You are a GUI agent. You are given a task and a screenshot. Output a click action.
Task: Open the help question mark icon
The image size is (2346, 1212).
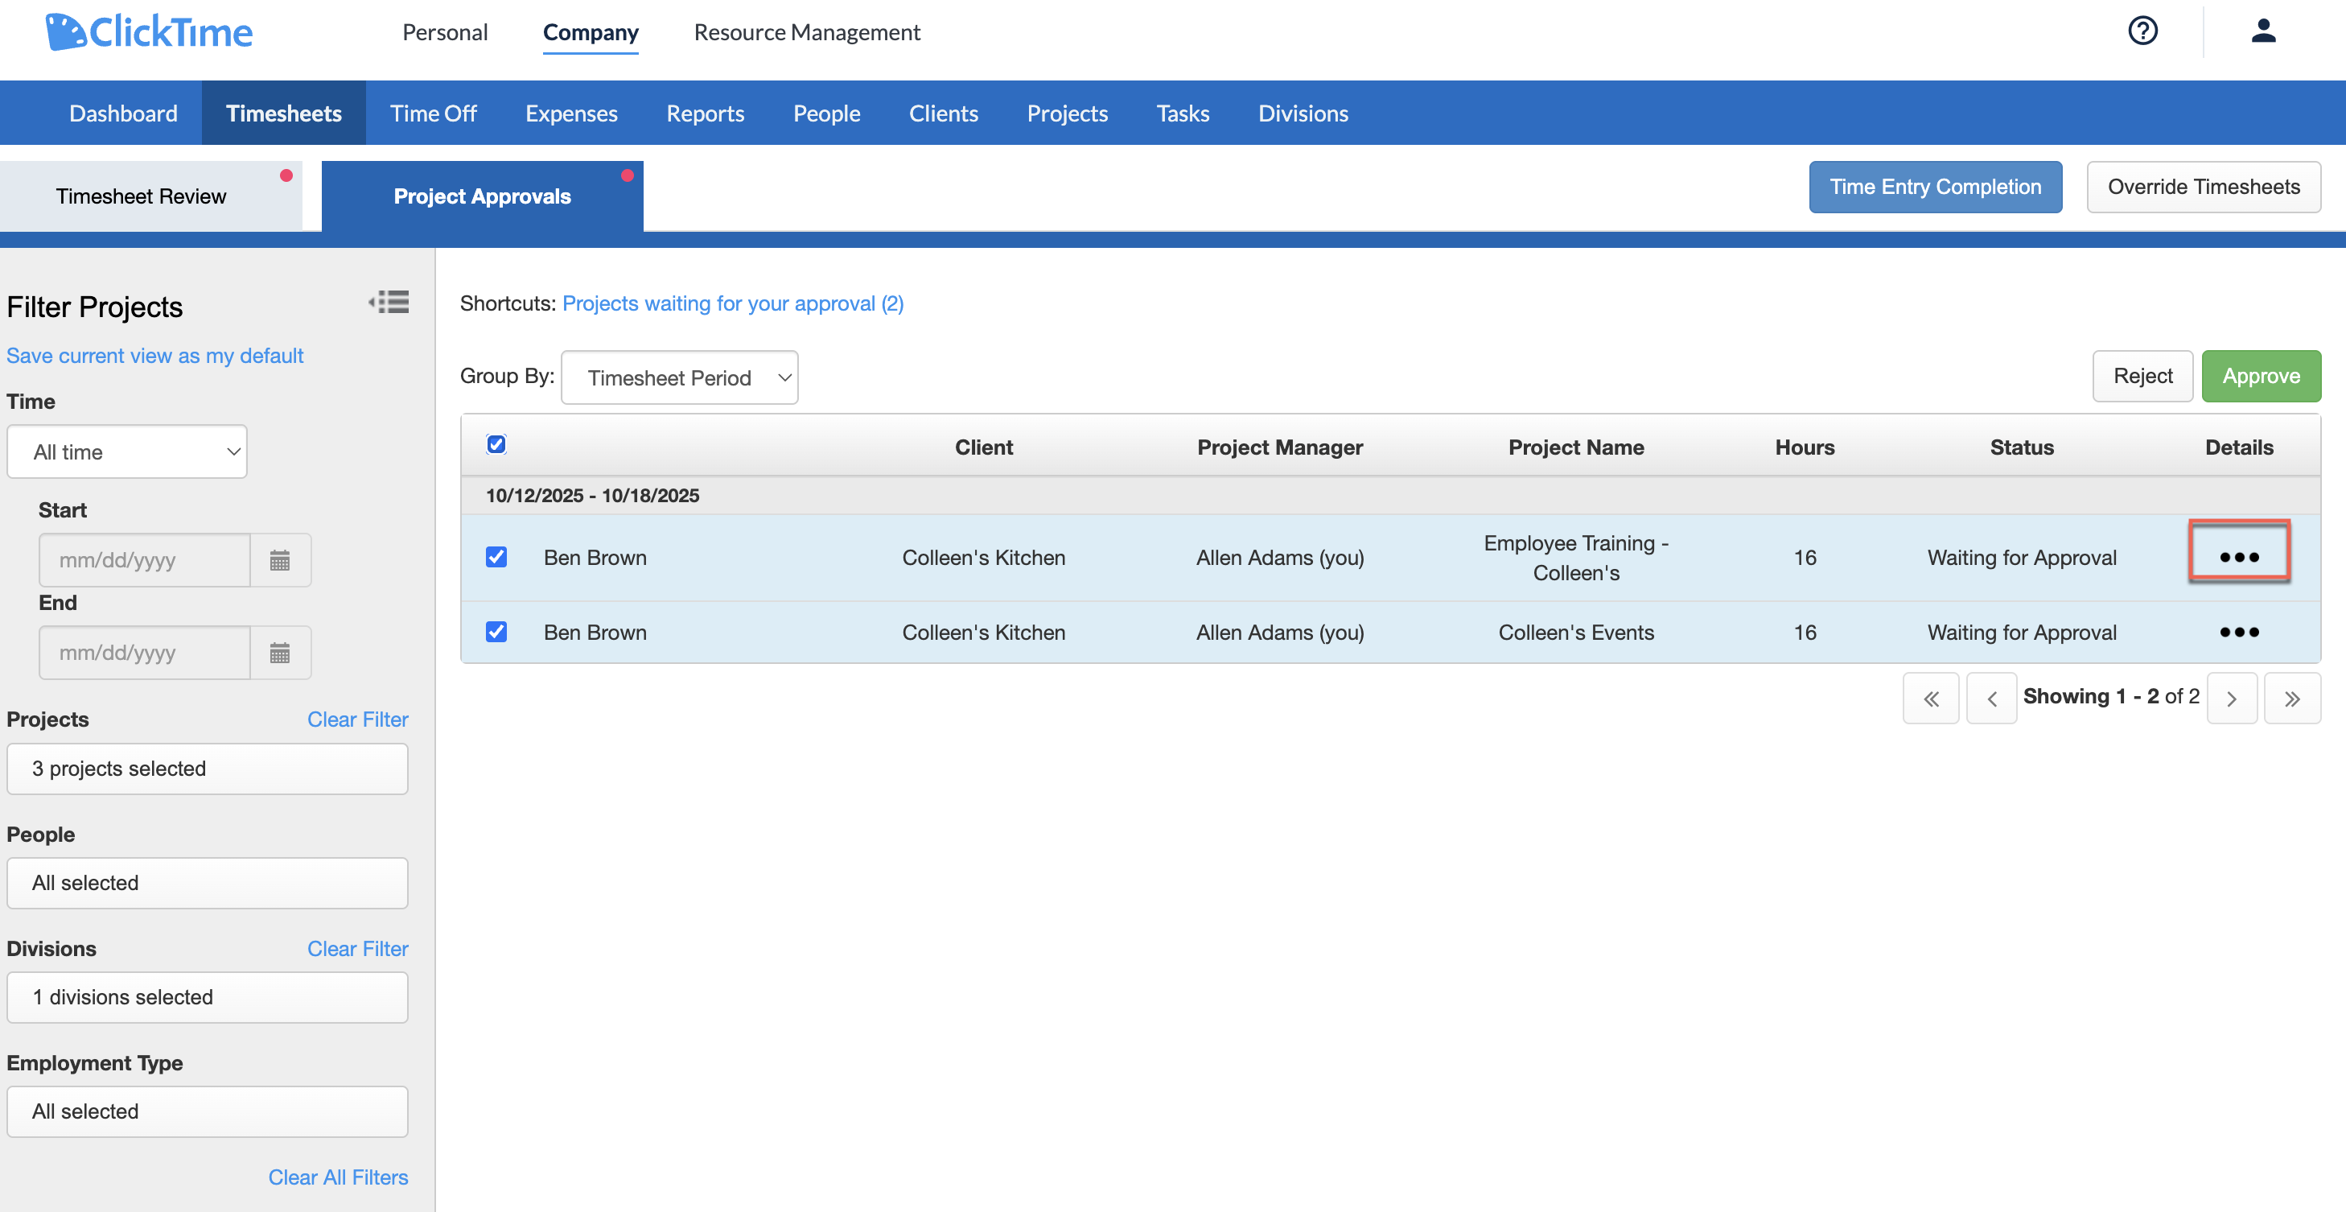2142,31
